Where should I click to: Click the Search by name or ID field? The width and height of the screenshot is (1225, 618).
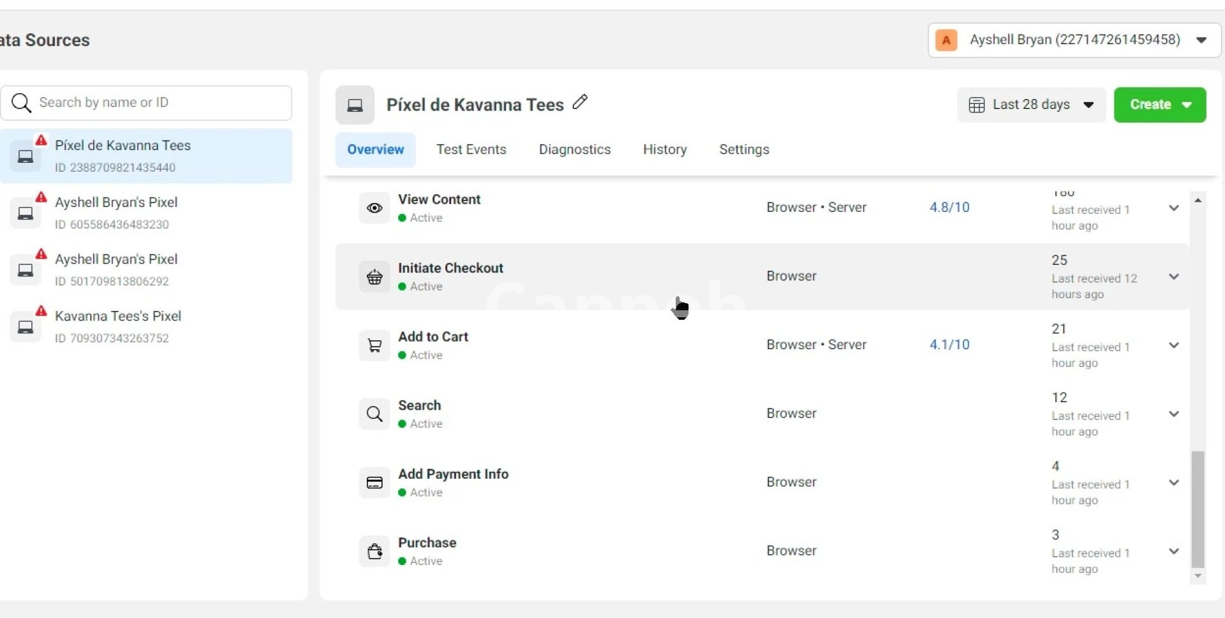point(153,103)
